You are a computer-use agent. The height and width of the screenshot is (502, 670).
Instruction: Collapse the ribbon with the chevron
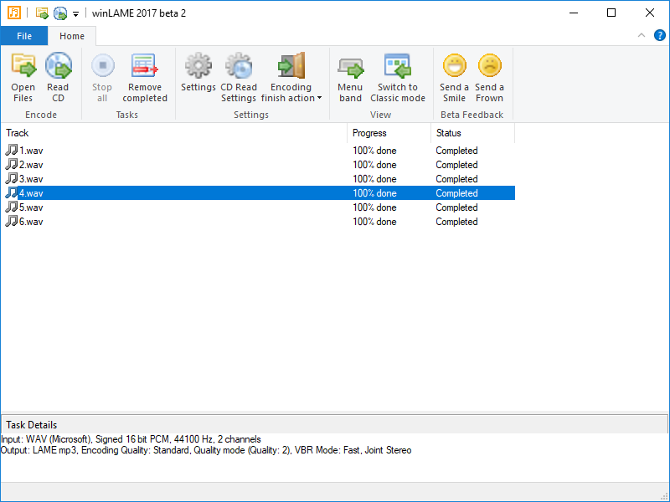click(642, 35)
